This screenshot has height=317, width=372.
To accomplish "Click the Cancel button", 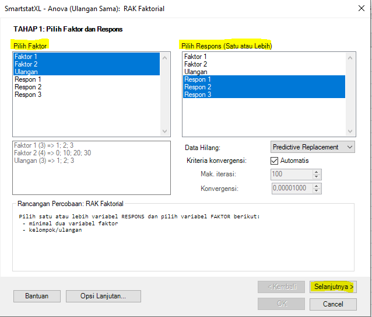I will pos(333,304).
